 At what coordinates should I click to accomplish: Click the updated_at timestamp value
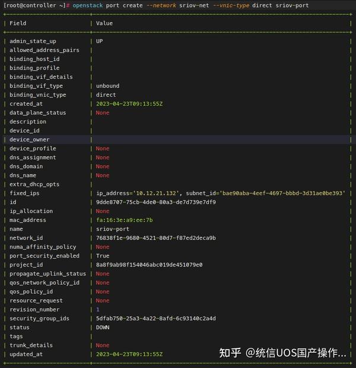click(129, 354)
